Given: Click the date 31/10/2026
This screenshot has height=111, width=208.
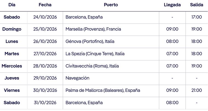Looking at the screenshot, I should [45, 103].
